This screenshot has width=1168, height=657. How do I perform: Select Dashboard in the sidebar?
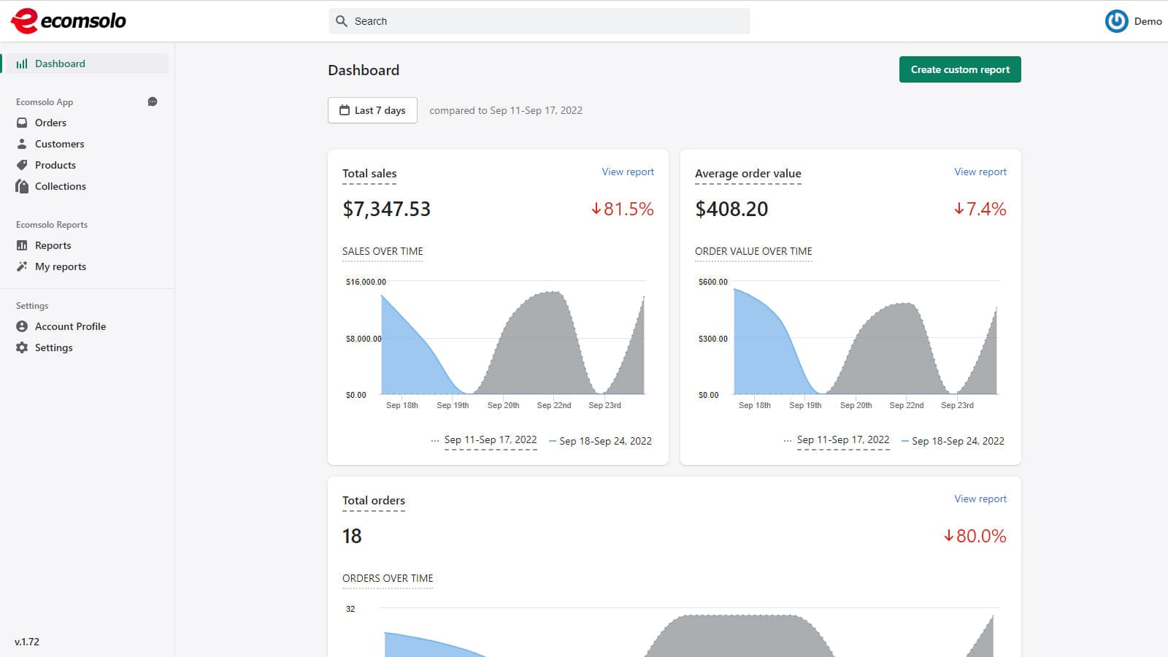(x=60, y=64)
